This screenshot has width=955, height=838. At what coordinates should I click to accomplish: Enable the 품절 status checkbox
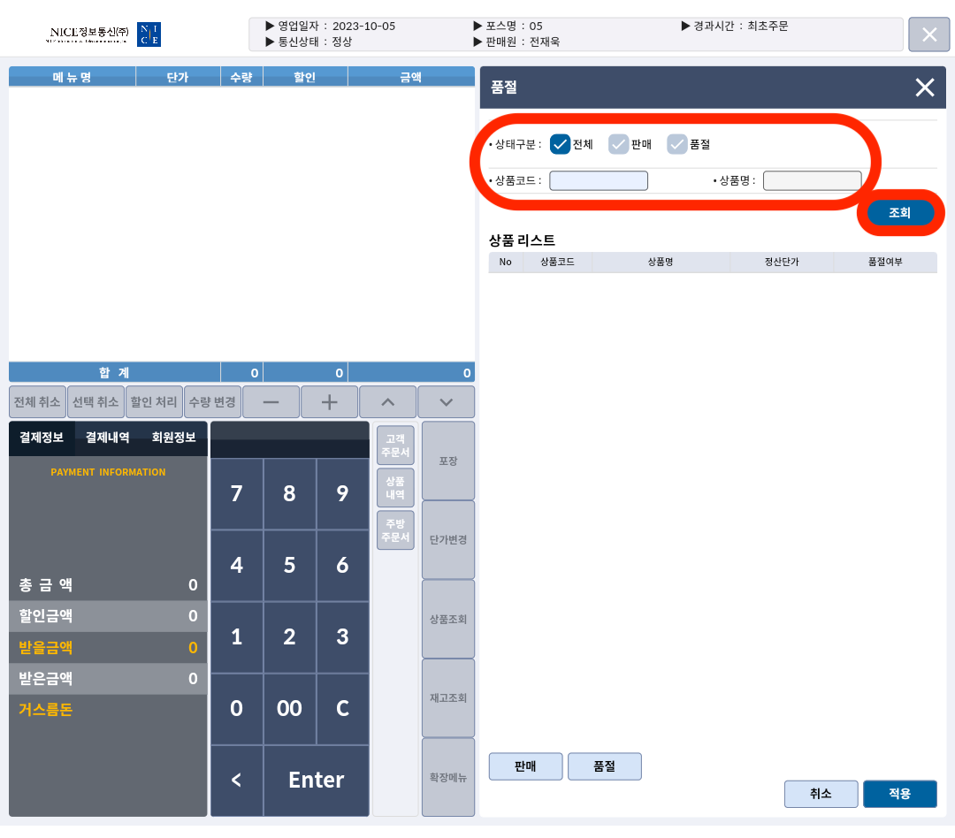(x=676, y=144)
